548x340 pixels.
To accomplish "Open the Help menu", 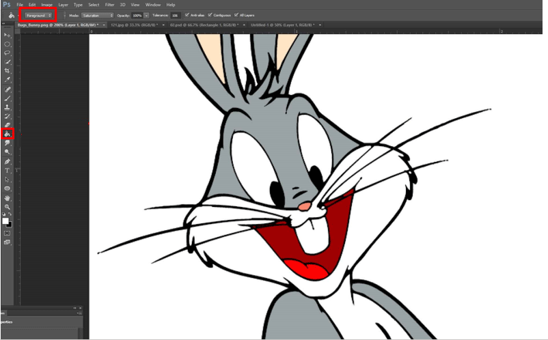I will pyautogui.click(x=171, y=5).
